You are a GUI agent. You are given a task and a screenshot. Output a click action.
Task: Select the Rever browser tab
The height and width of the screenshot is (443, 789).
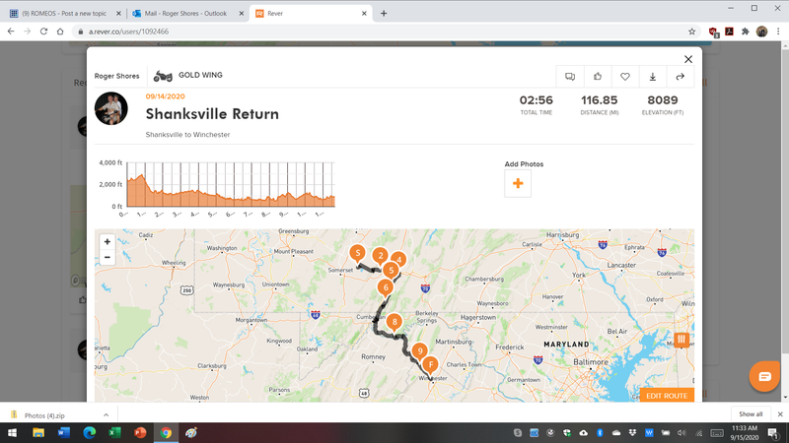[x=311, y=14]
